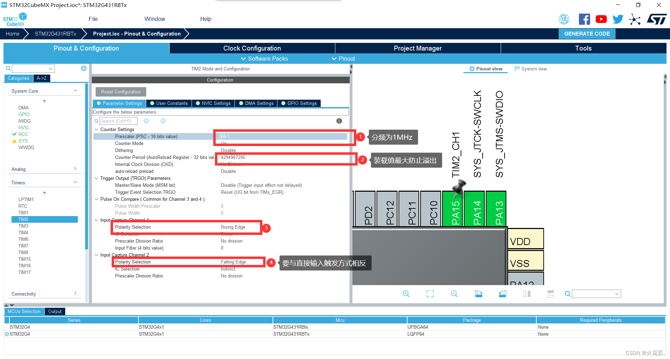Viewport: 670px width, 359px height.
Task: Click the parameter search field
Action: coord(118,121)
